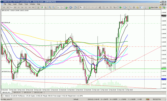Screen dimensions: 167x101
Task: Zoom in on the chart
Action: click(50, 7)
